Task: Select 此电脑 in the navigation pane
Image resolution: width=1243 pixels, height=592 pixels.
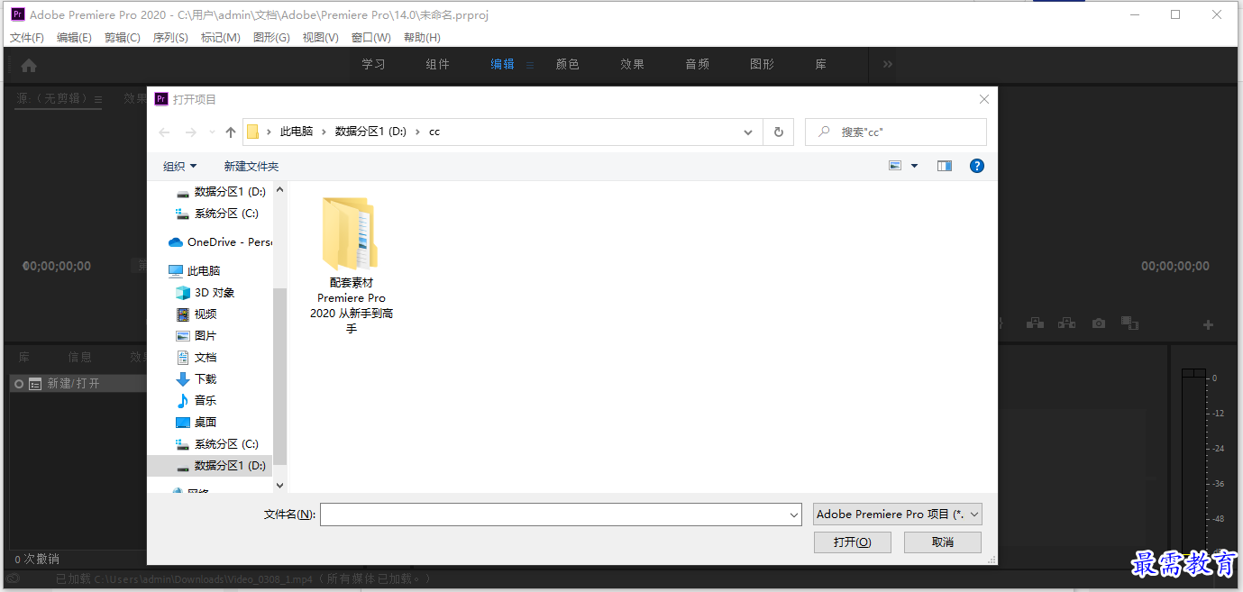Action: coord(194,271)
